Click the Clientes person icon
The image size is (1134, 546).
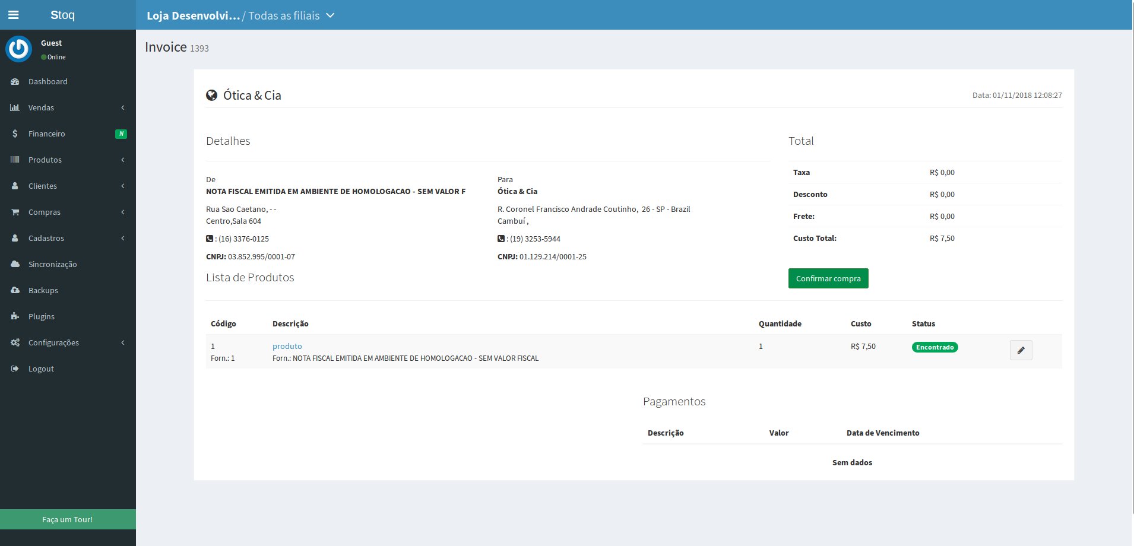tap(15, 186)
